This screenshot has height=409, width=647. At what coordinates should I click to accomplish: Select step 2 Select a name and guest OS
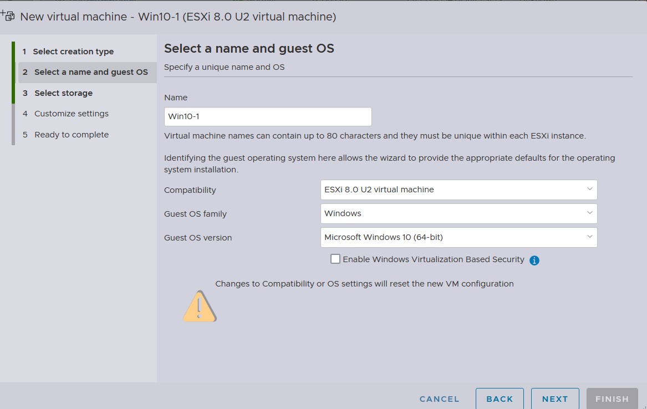coord(90,72)
